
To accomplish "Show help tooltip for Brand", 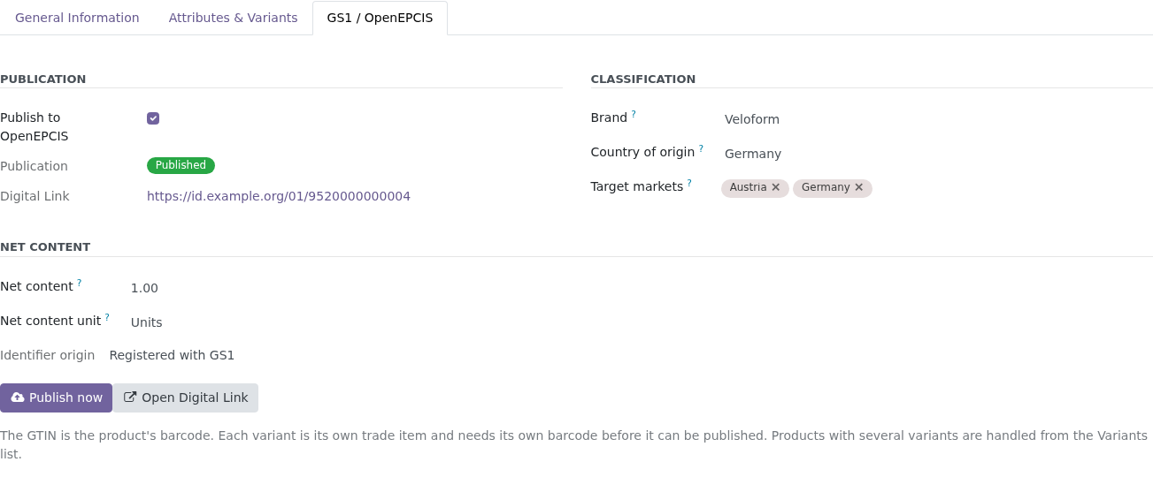I will click(634, 114).
